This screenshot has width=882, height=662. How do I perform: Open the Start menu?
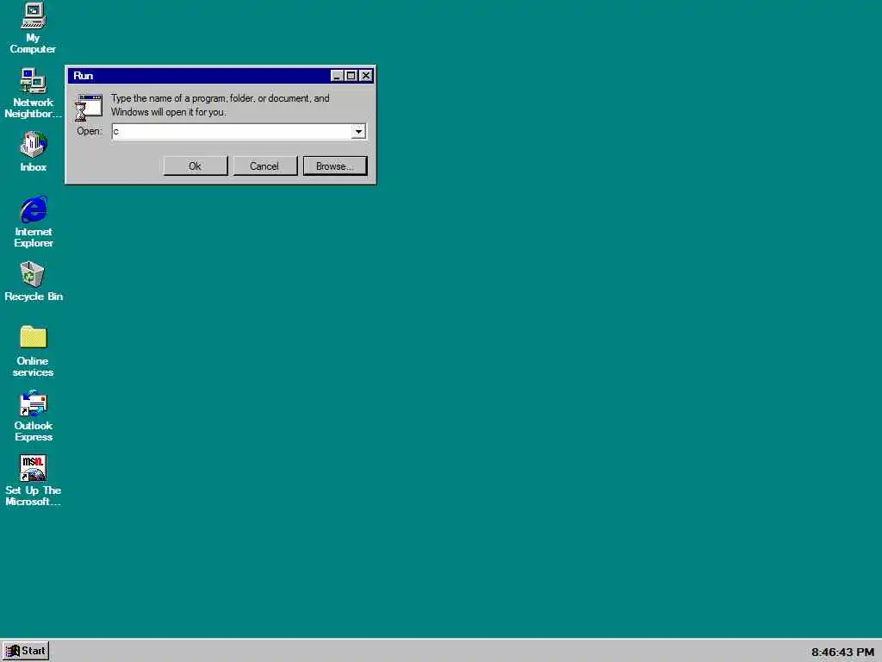pos(25,651)
